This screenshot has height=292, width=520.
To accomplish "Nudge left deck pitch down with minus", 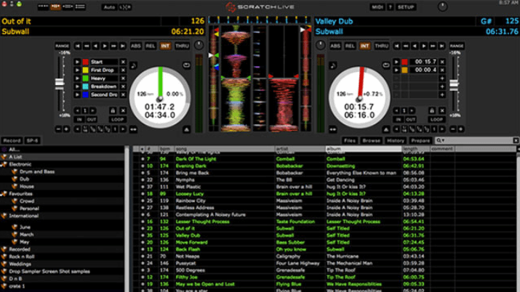I will coord(58,129).
